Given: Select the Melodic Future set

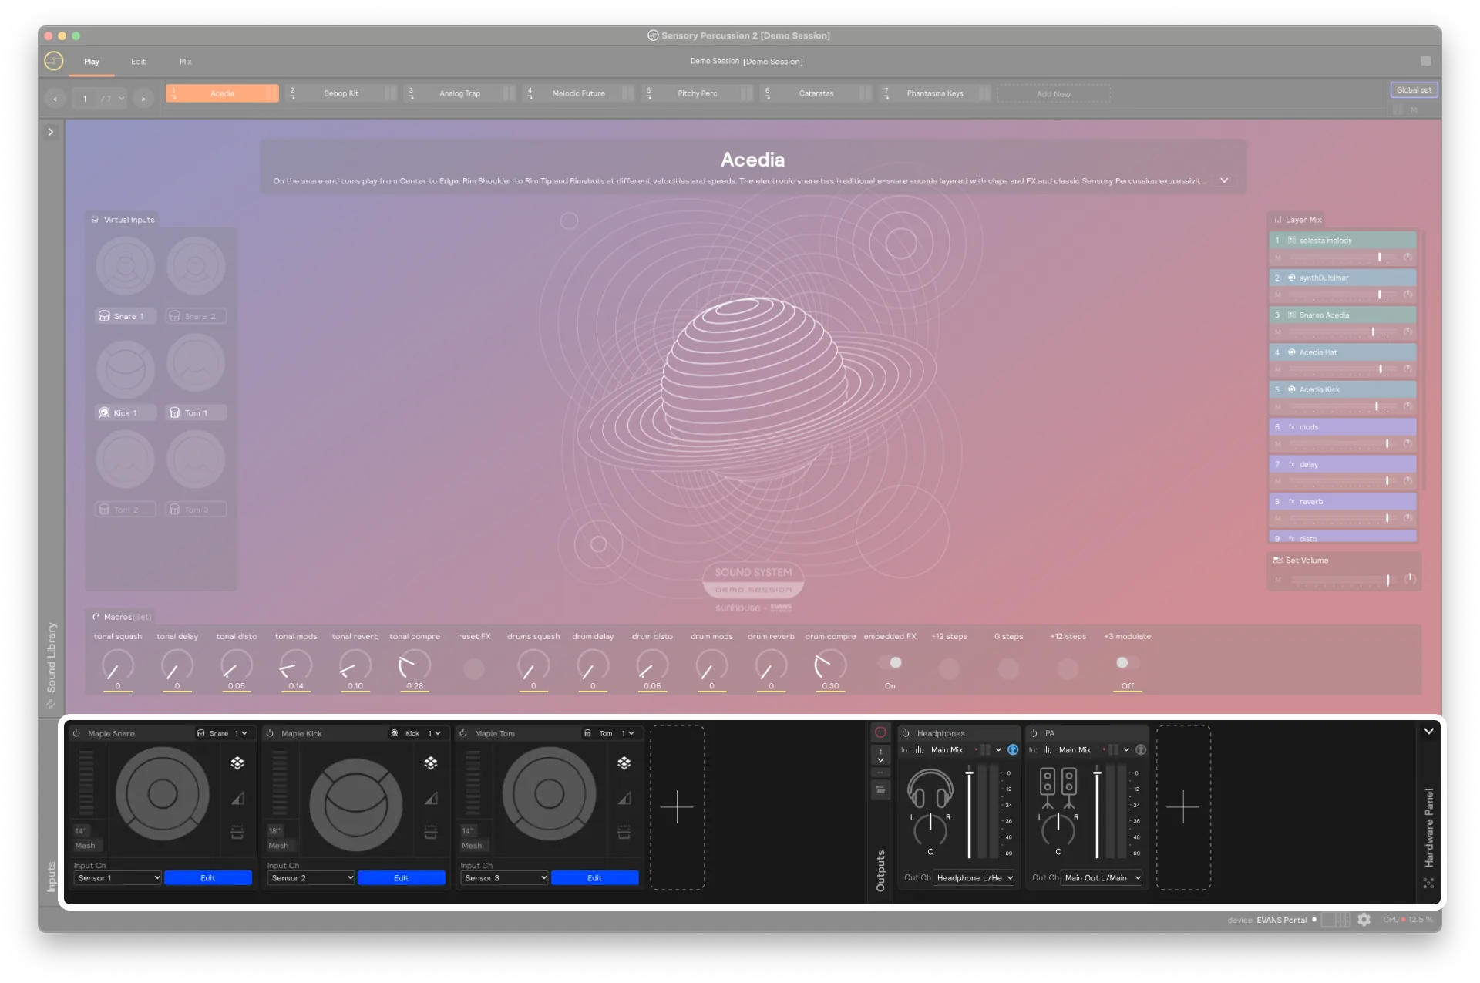Looking at the screenshot, I should point(579,93).
